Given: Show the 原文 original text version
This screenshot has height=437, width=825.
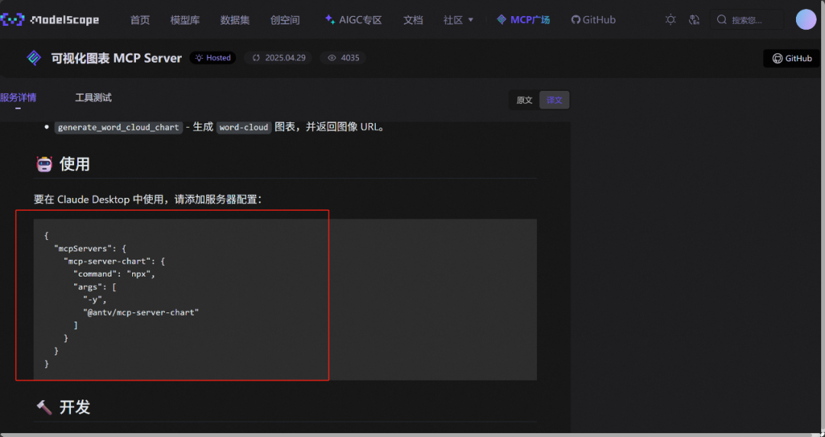Looking at the screenshot, I should 524,100.
